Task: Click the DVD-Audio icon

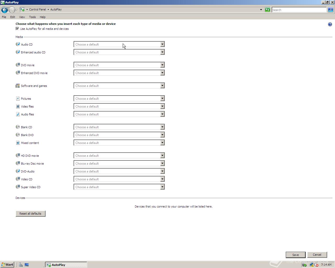Action: (x=18, y=171)
